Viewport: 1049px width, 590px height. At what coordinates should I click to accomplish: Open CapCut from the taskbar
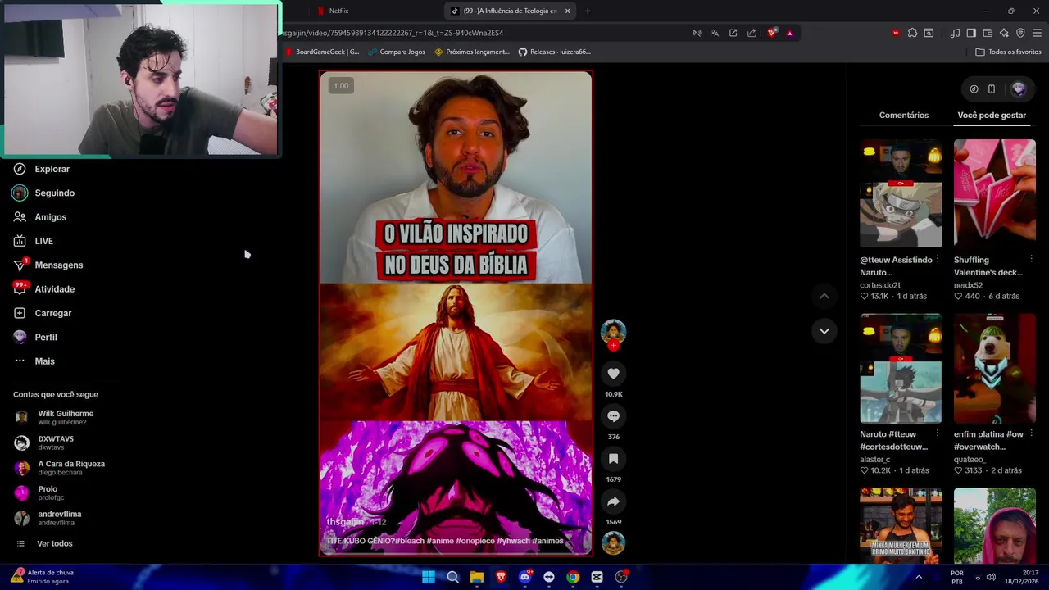[x=597, y=577]
